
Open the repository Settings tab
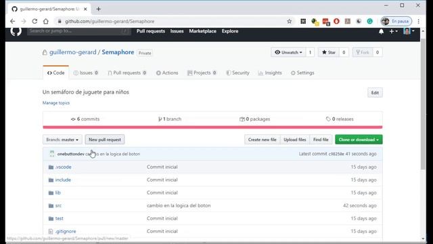(x=302, y=73)
